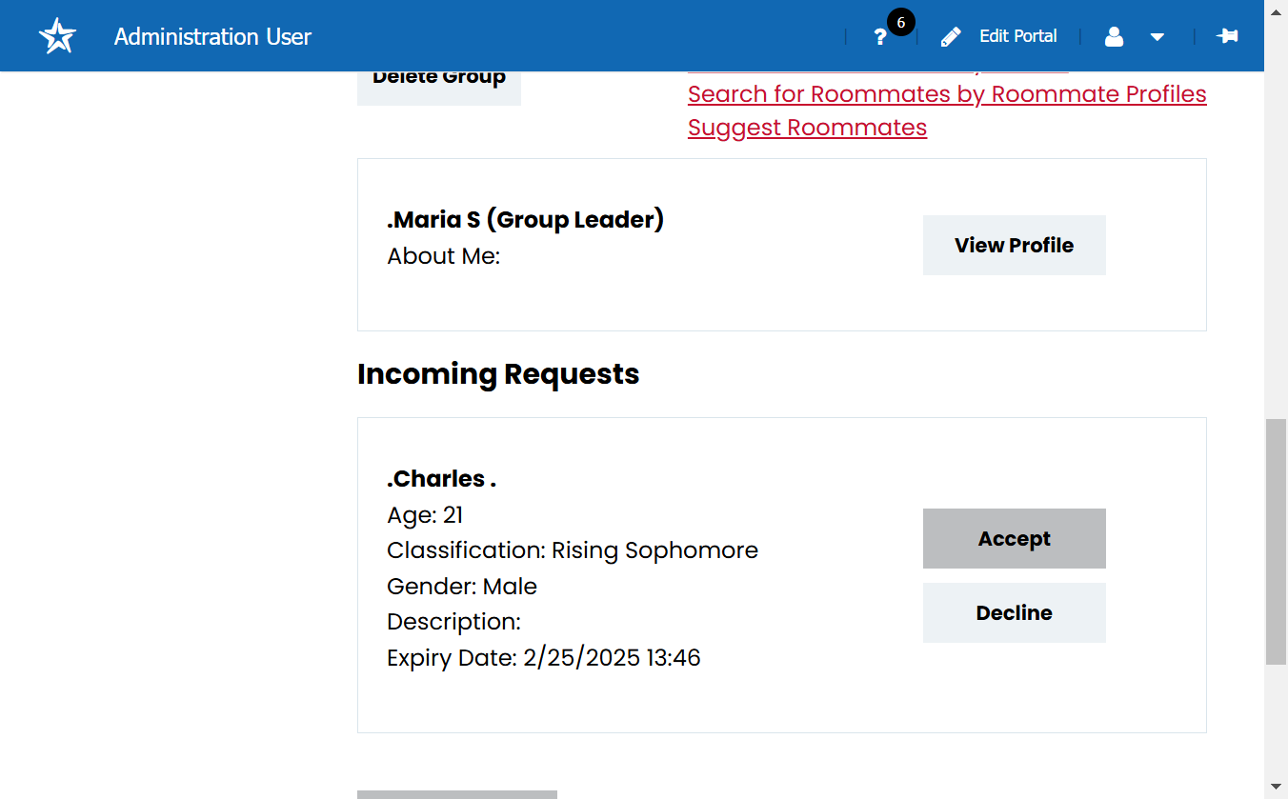Click the user account silhouette icon
Viewport: 1288px width, 799px height.
coord(1114,37)
